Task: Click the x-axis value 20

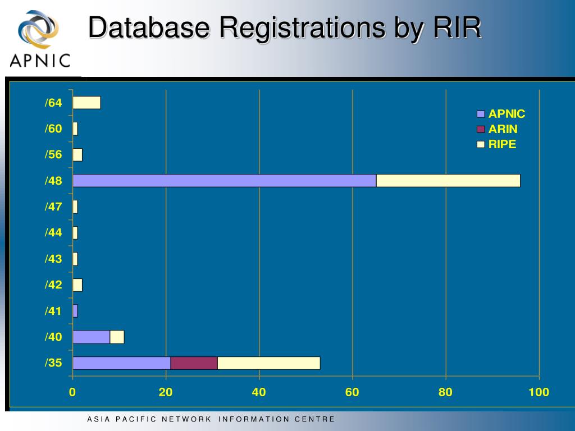Action: click(166, 392)
